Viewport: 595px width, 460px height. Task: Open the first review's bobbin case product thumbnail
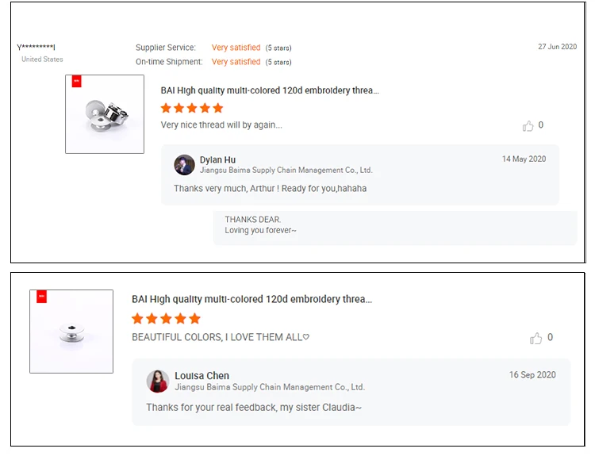105,114
